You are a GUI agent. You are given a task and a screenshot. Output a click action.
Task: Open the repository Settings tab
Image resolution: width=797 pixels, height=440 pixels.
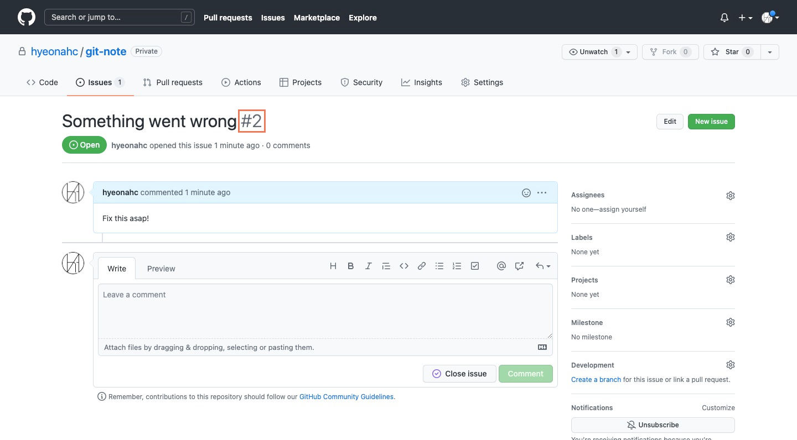point(482,82)
